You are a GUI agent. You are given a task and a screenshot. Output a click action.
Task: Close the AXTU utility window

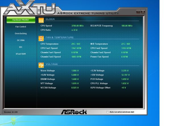[143, 12]
